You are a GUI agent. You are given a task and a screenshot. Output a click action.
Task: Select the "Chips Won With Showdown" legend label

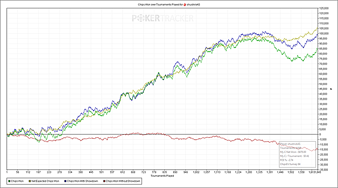82,181
